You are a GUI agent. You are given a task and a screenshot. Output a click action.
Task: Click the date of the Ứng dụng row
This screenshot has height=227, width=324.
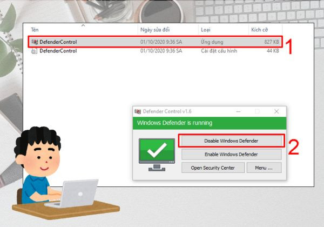click(x=161, y=42)
